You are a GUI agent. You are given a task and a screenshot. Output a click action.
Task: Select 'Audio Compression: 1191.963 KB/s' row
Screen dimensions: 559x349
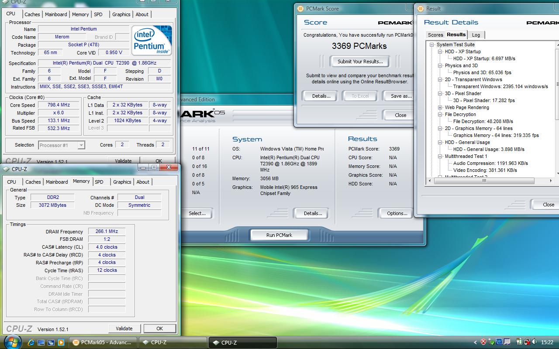pos(490,163)
